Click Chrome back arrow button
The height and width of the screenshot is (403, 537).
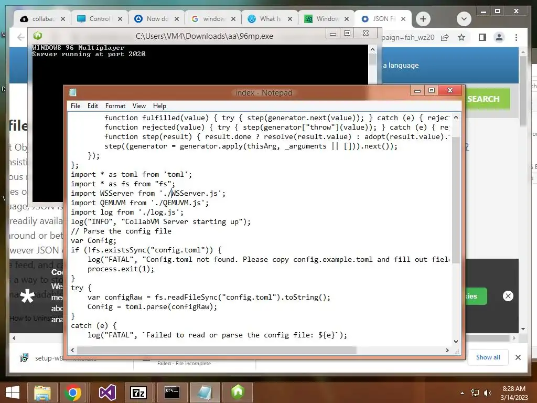coord(21,37)
